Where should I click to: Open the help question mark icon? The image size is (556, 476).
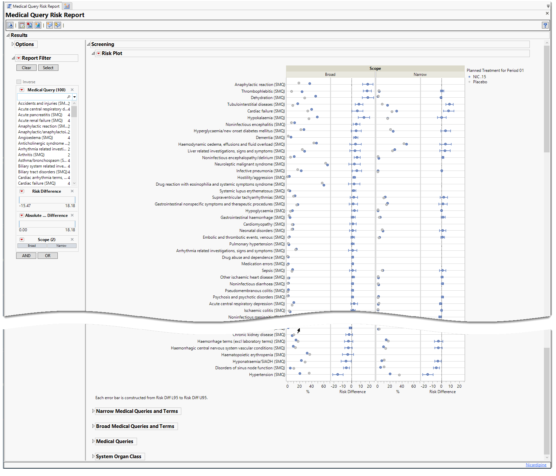[x=545, y=25]
